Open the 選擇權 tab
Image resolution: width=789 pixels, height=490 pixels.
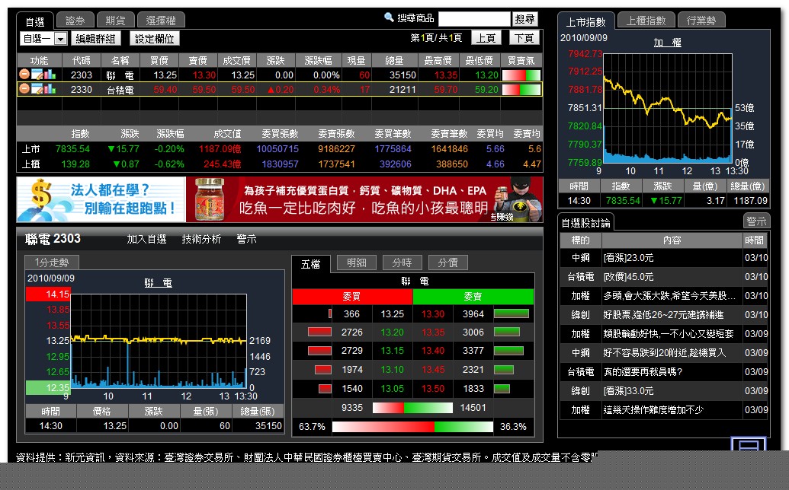click(x=161, y=21)
